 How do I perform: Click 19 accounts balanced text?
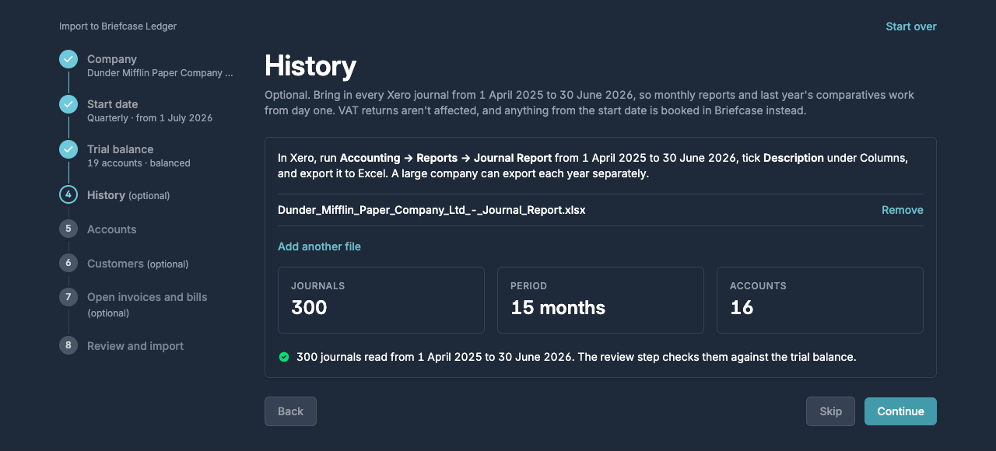139,163
